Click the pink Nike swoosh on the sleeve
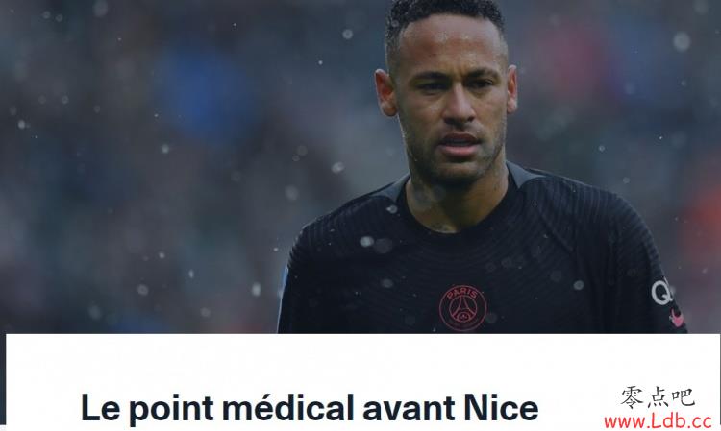721x431 pixels. (676, 318)
